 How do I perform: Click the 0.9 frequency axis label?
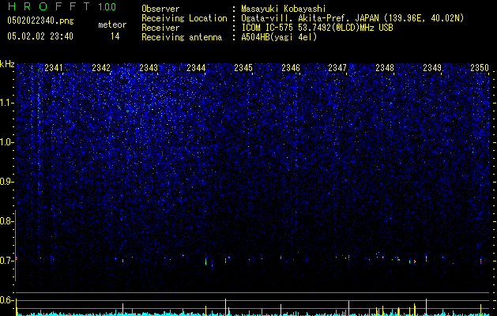coord(6,182)
